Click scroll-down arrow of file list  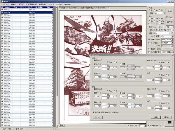[57, 126]
